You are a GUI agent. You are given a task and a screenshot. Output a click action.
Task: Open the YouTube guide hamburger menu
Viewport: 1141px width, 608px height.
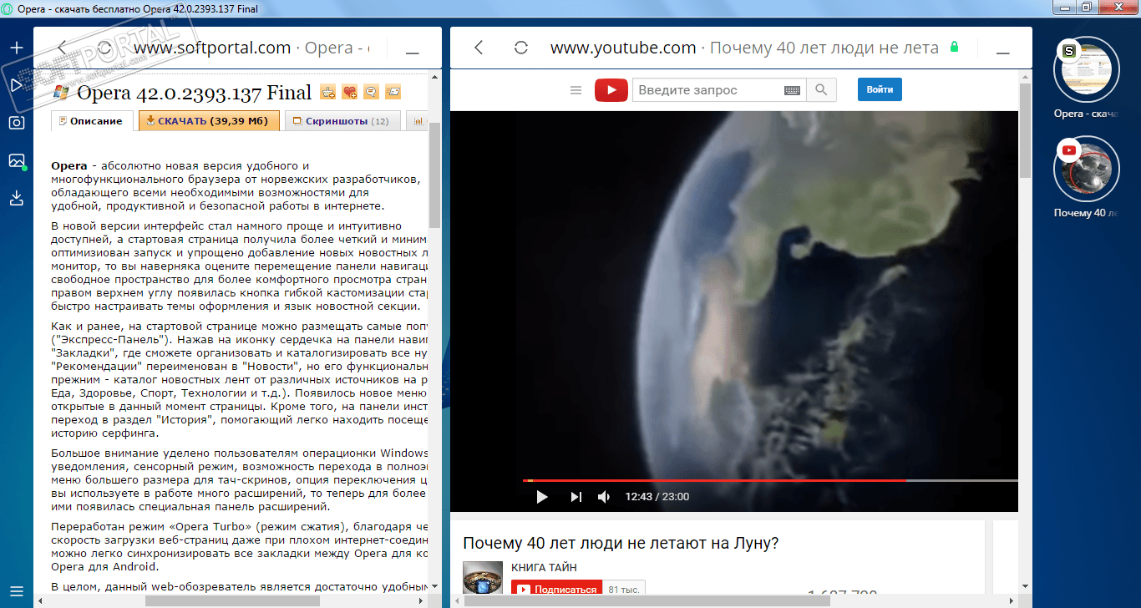click(576, 90)
